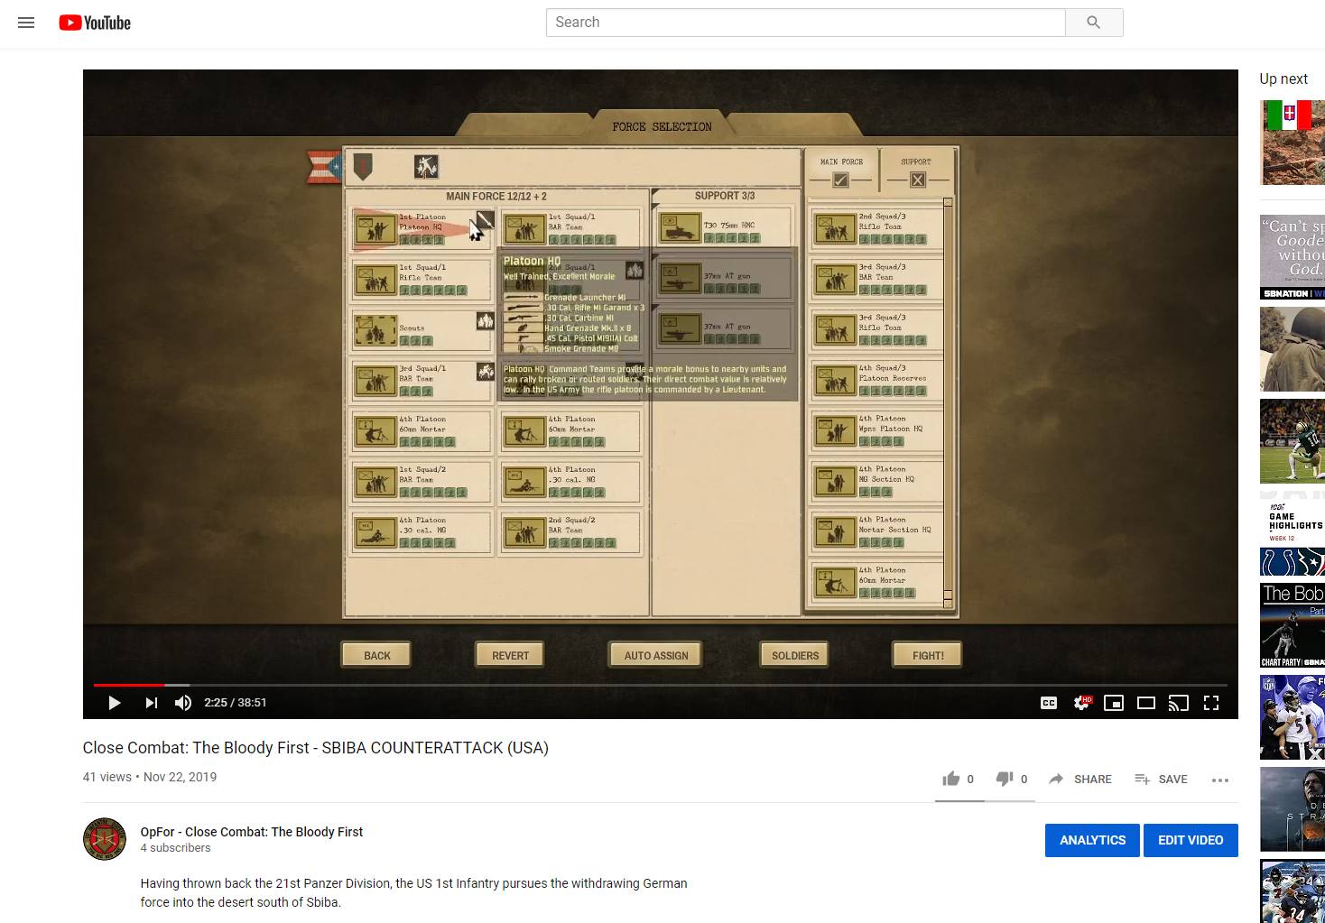This screenshot has width=1325, height=923.
Task: Toggle the SUPPORT checkbox
Action: [x=917, y=180]
